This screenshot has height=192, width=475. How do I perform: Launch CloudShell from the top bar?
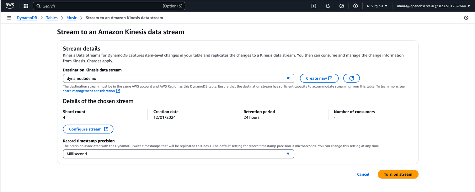pyautogui.click(x=313, y=6)
